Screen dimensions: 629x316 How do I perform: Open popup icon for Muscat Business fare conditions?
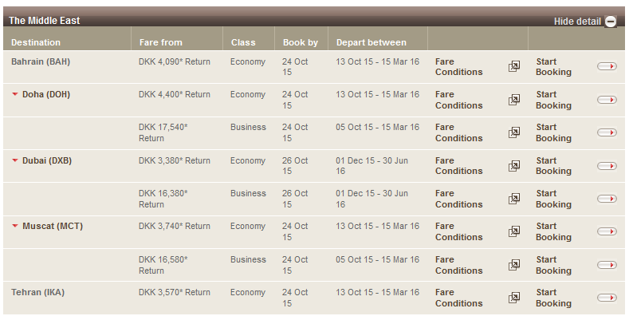tap(514, 265)
